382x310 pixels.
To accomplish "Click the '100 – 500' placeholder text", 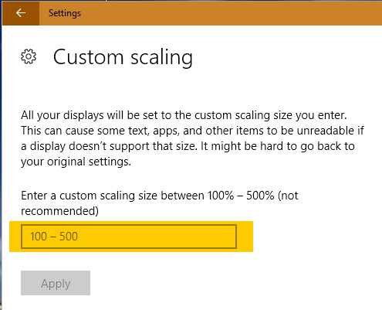I will (x=54, y=237).
